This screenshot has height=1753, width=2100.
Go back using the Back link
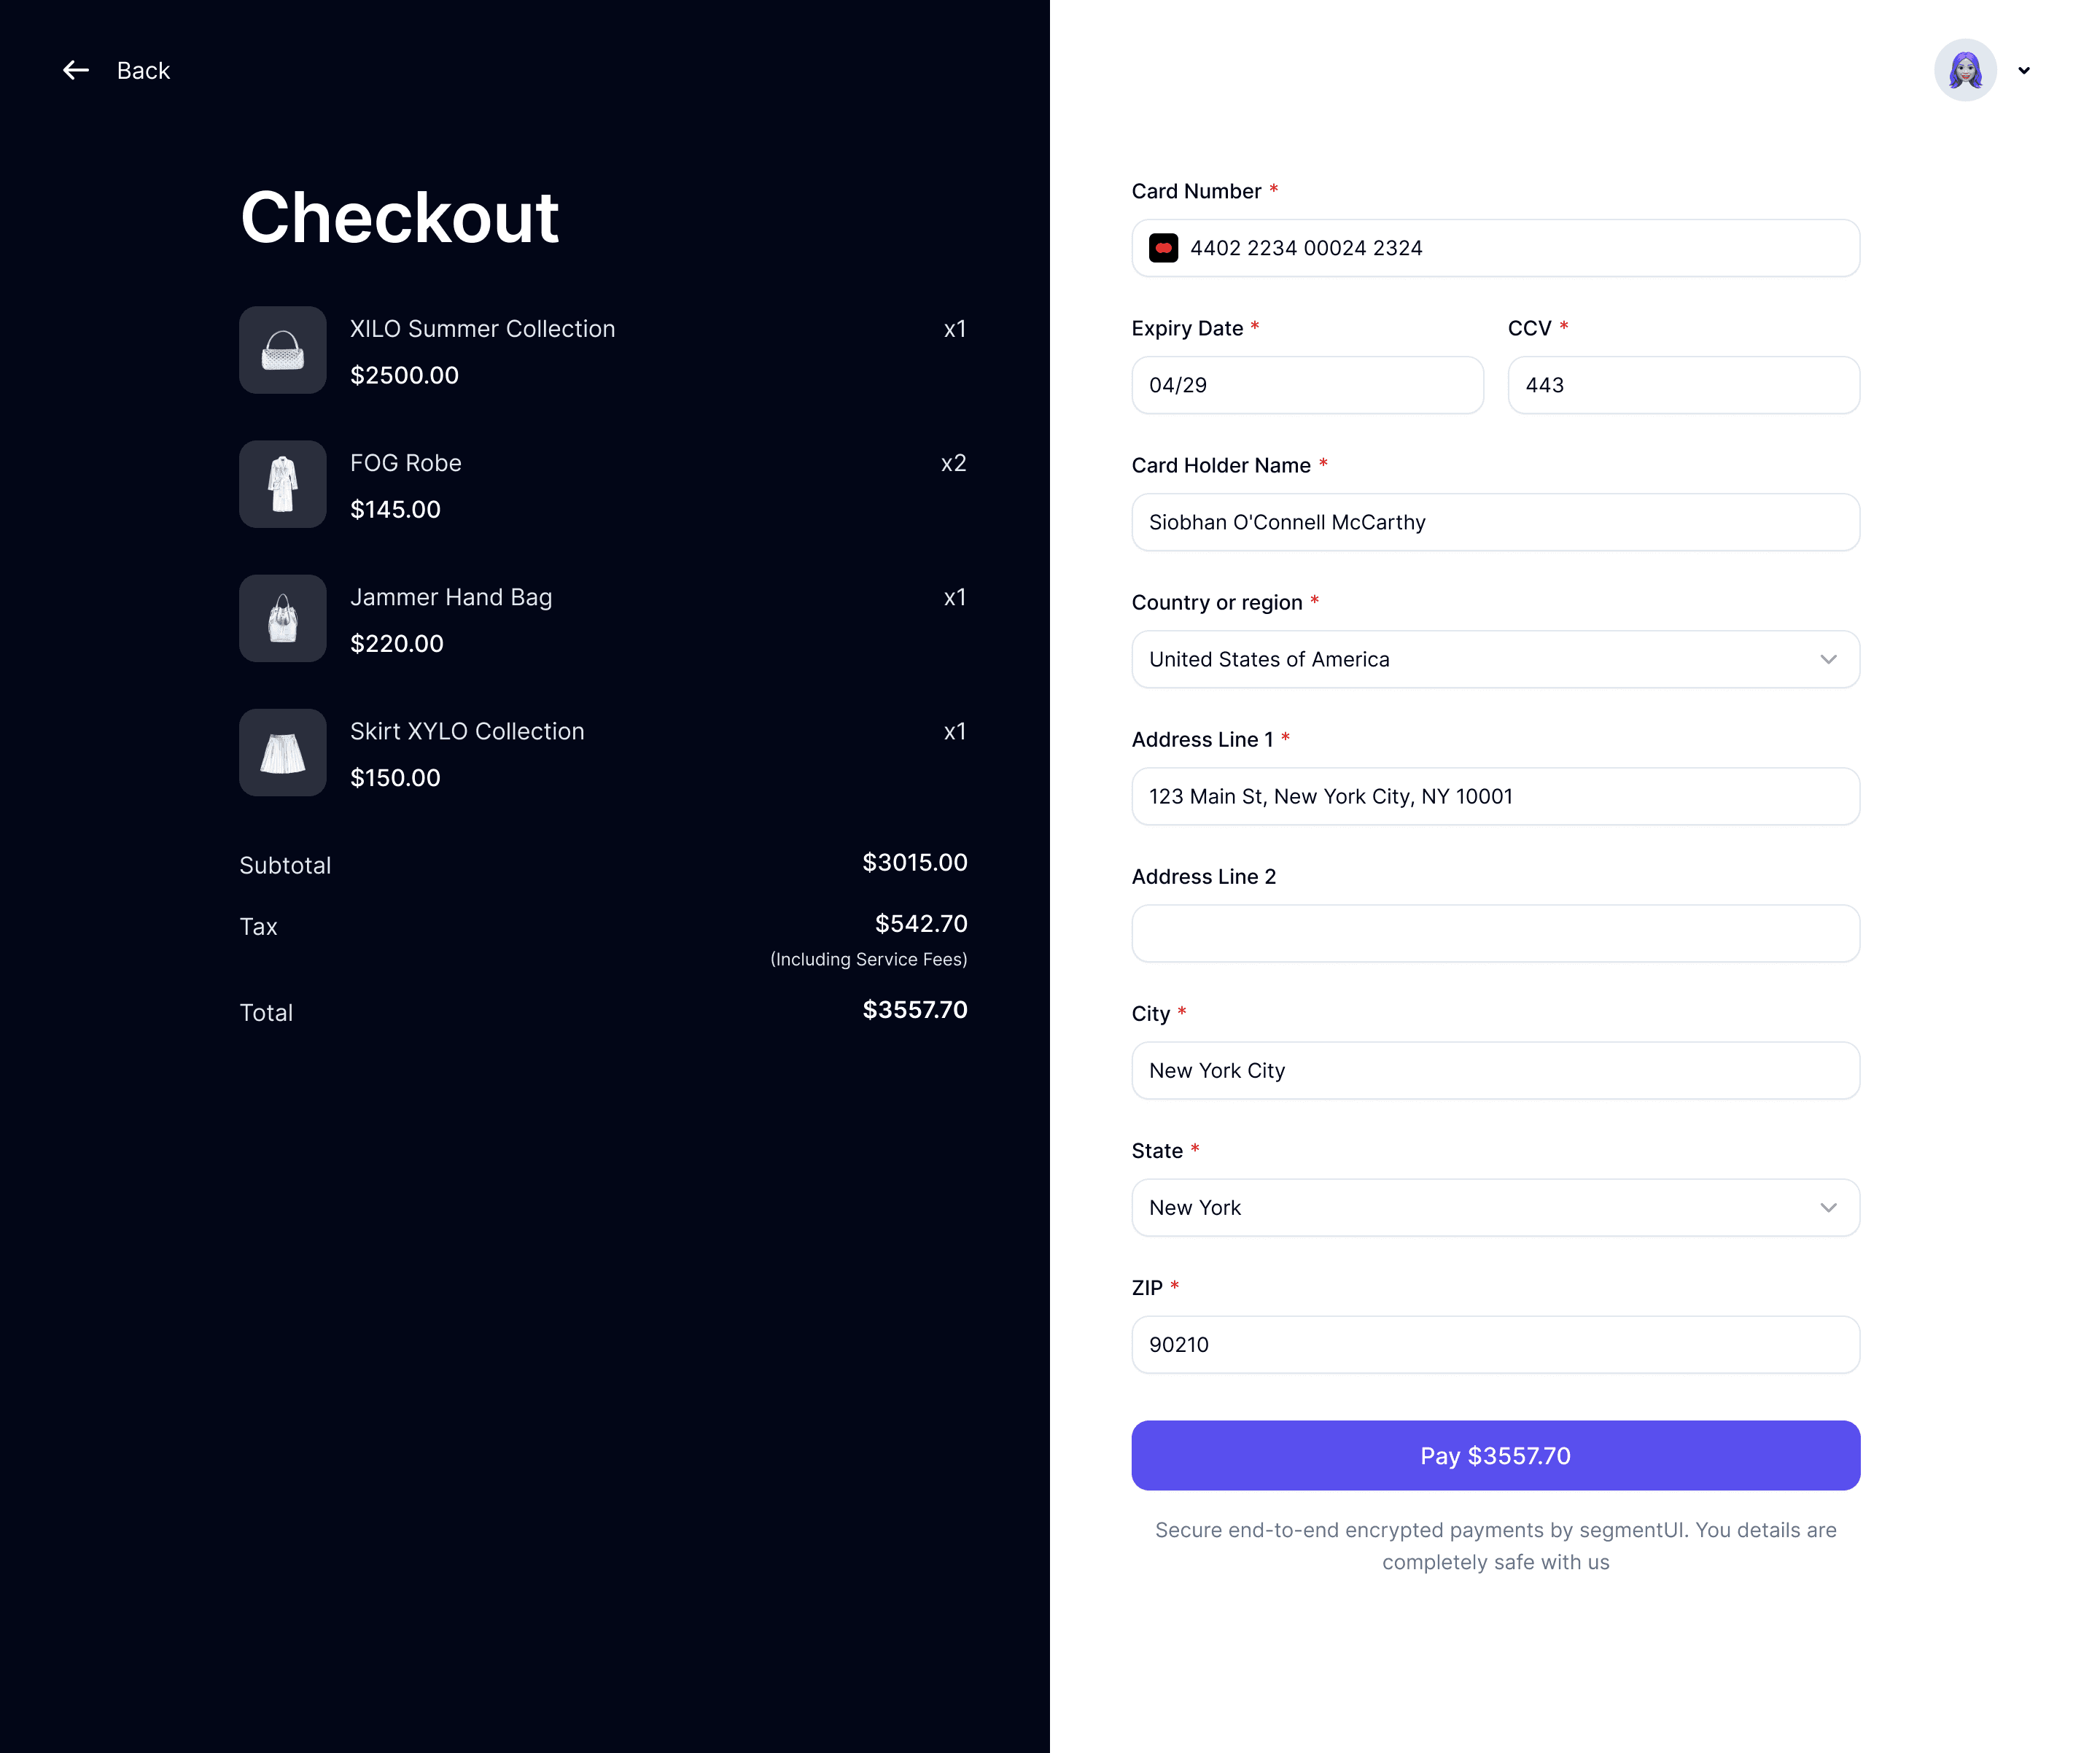(x=143, y=70)
